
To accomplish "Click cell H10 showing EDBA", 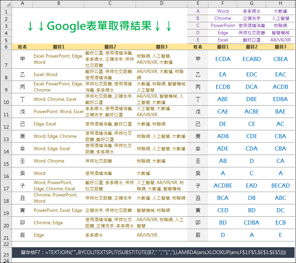I will (x=280, y=99).
